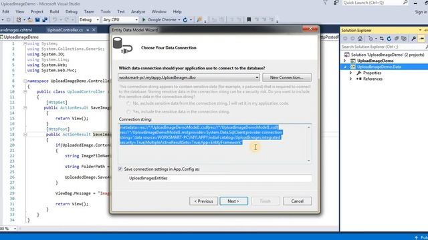Click the New Connection button
Viewport: 428px width, 240px height.
click(x=287, y=77)
